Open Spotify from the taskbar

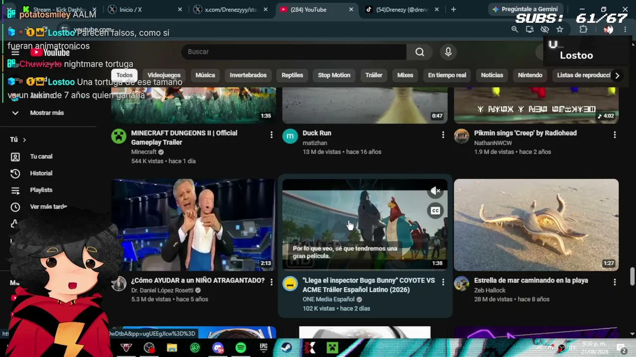tap(240, 348)
